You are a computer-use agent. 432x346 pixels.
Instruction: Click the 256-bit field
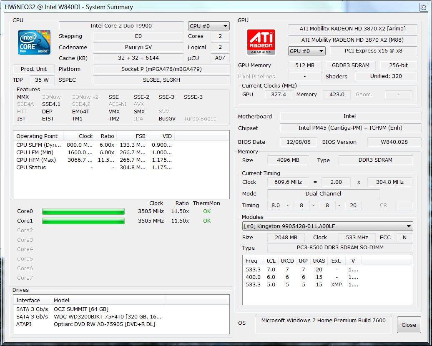coord(399,65)
